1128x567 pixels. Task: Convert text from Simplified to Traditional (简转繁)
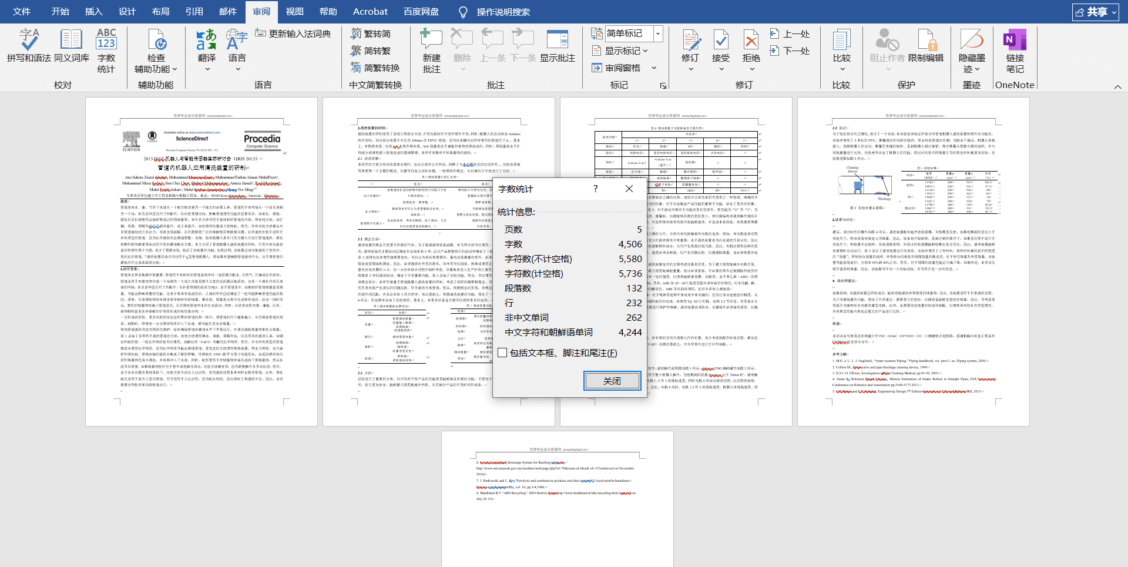(x=371, y=51)
